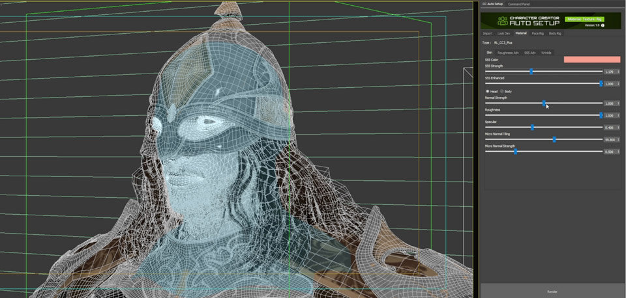Switch to the Body Rig tab

point(555,33)
